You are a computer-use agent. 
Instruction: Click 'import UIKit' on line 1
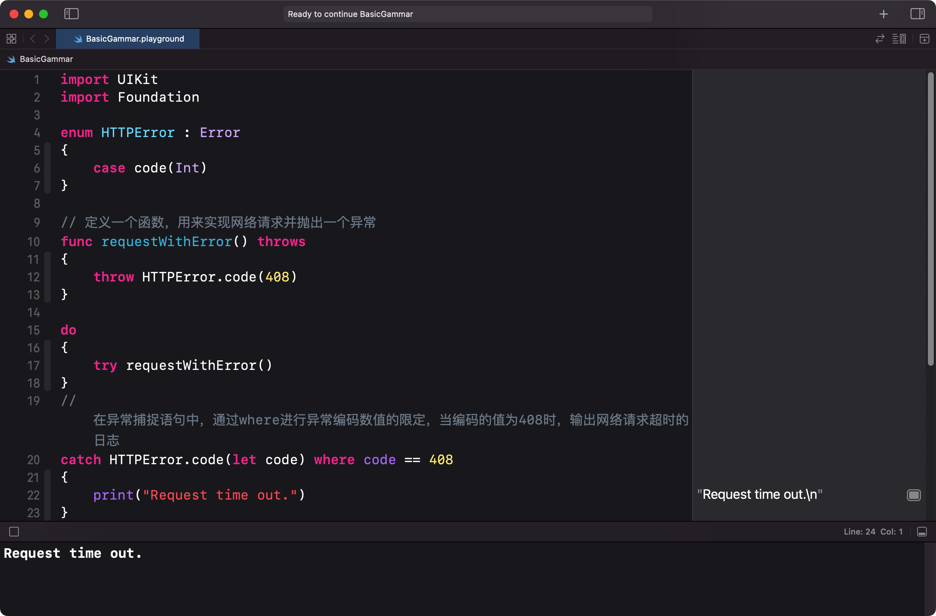click(x=109, y=80)
